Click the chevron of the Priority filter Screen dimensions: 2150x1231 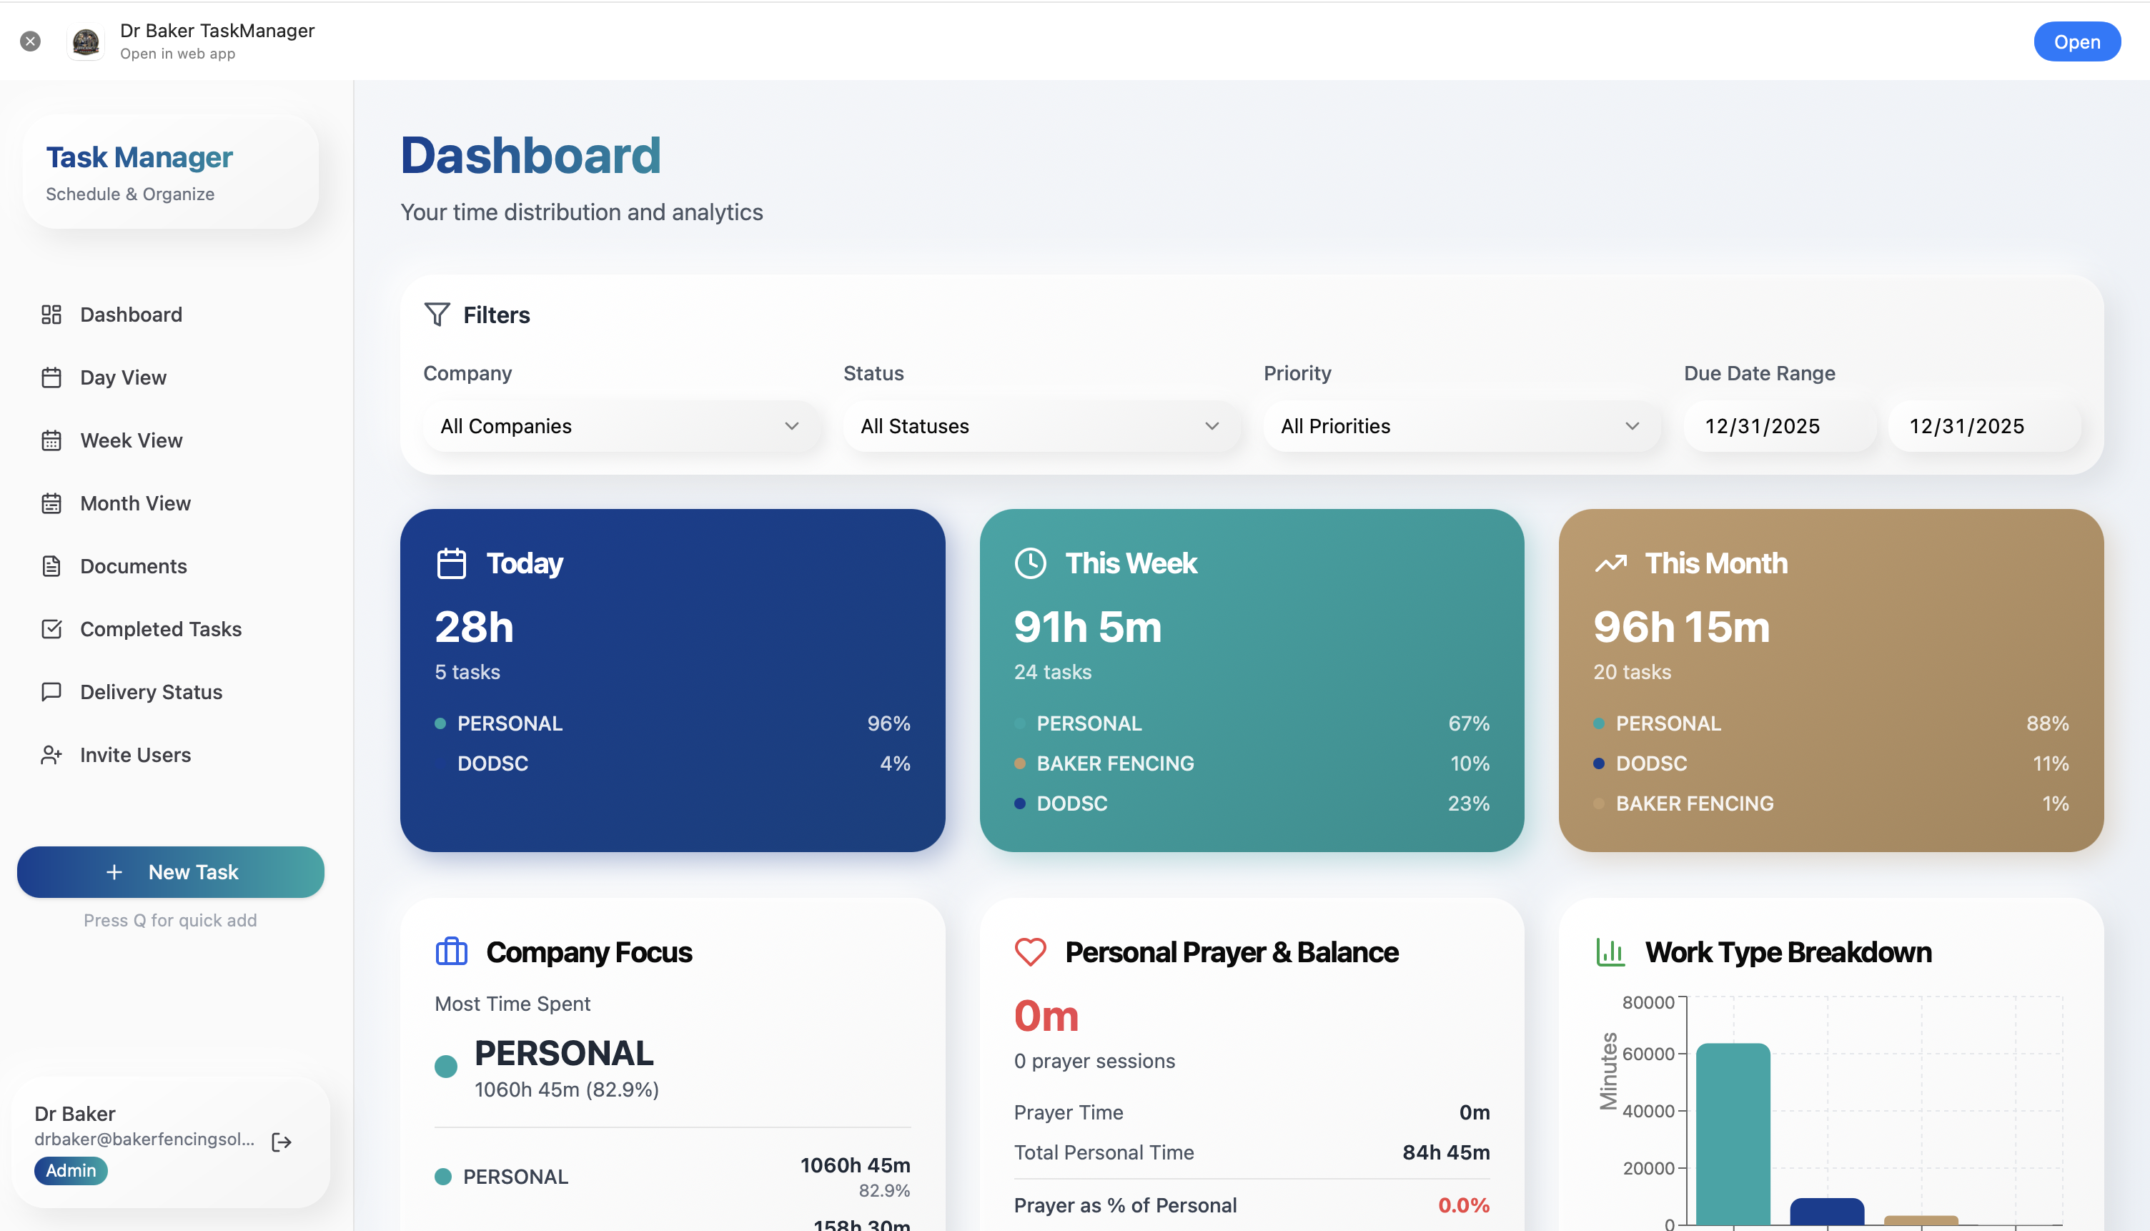[1632, 426]
